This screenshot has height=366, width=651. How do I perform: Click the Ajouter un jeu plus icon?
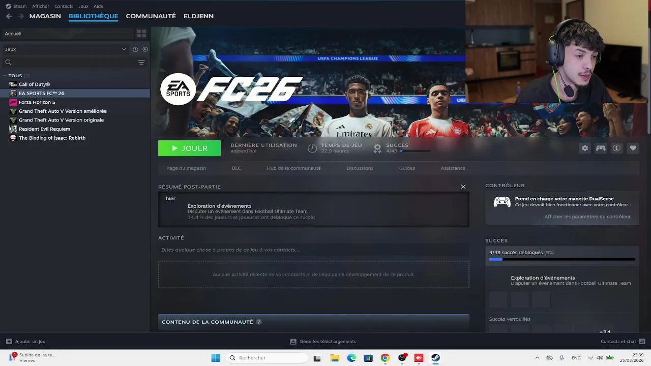[9, 342]
